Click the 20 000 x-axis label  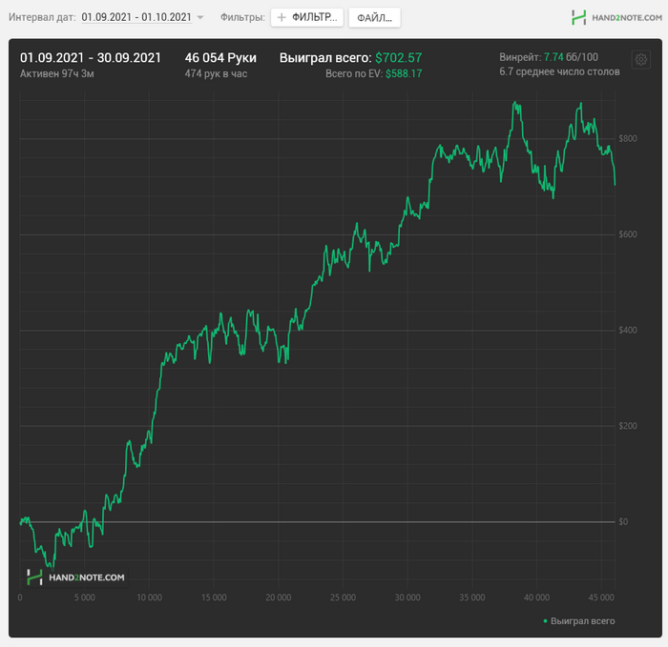coord(278,597)
